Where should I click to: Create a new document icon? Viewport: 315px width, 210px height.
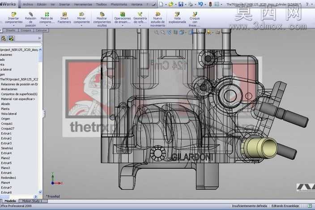click(x=162, y=4)
